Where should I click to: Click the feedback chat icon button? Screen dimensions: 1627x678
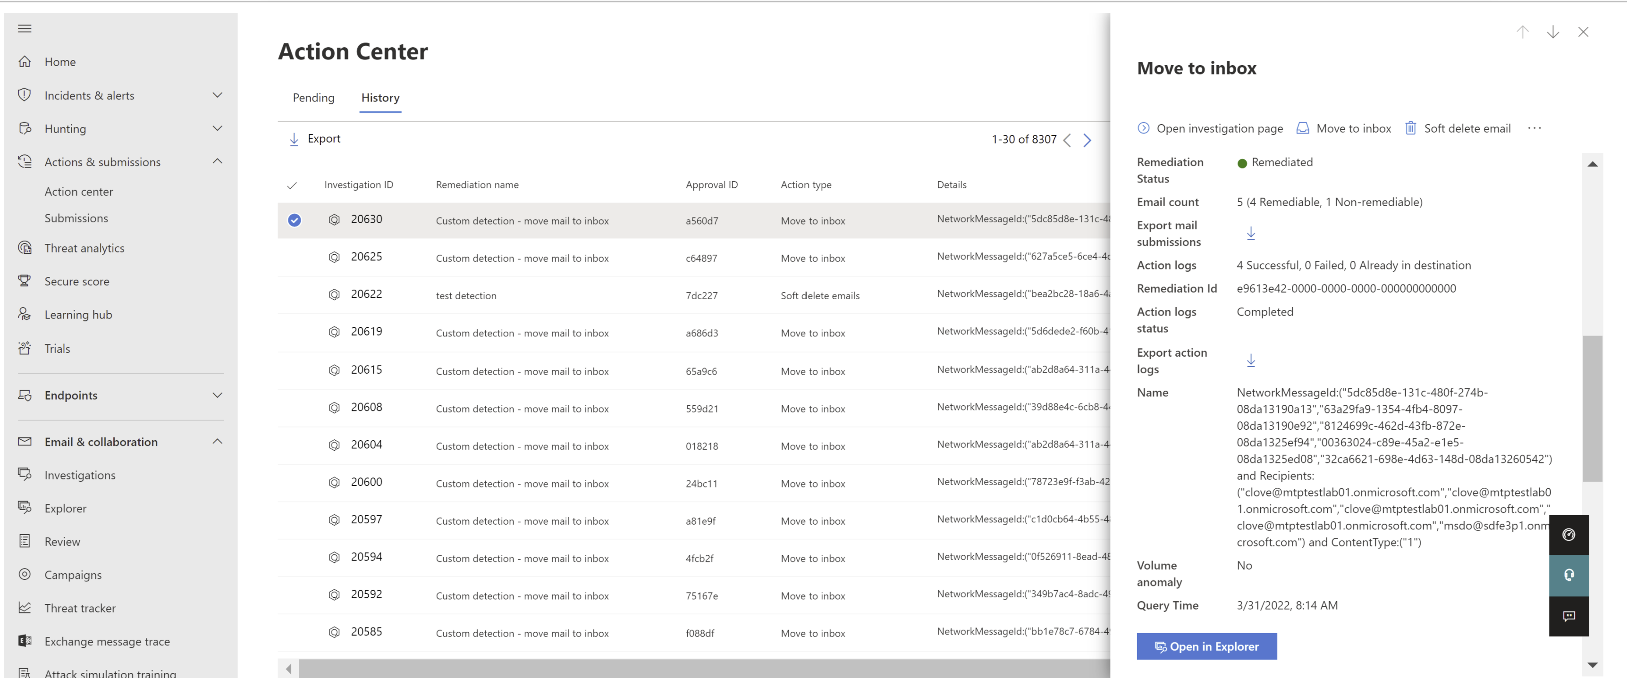[x=1568, y=616]
